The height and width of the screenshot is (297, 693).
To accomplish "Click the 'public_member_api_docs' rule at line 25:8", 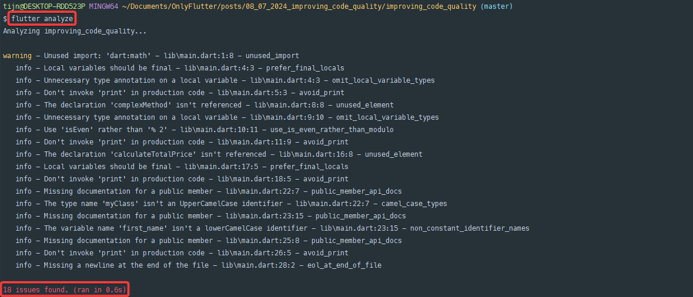I will 357,241.
